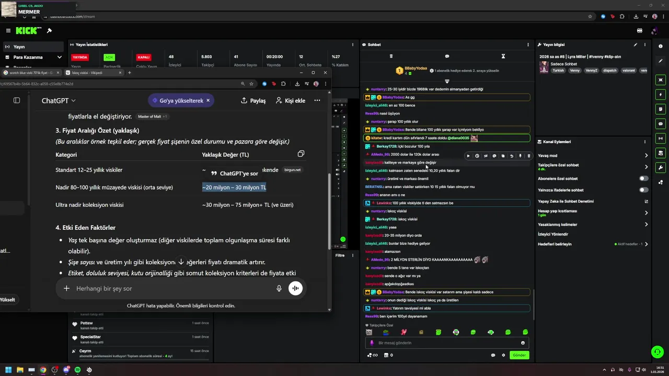Click the valorant tag
Image resolution: width=669 pixels, height=376 pixels.
click(628, 70)
